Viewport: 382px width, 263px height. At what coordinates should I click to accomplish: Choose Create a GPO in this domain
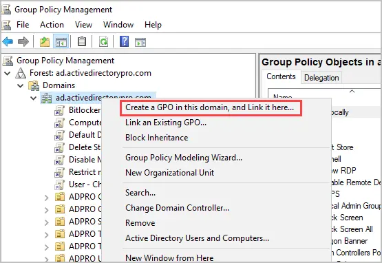(x=209, y=107)
